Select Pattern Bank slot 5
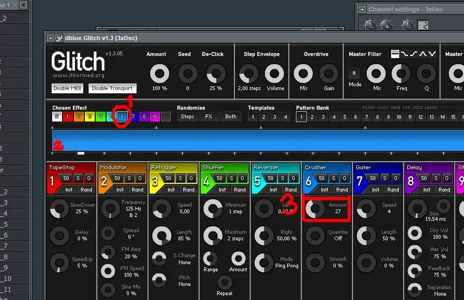Image resolution: width=464 pixels, height=300 pixels. [x=345, y=117]
